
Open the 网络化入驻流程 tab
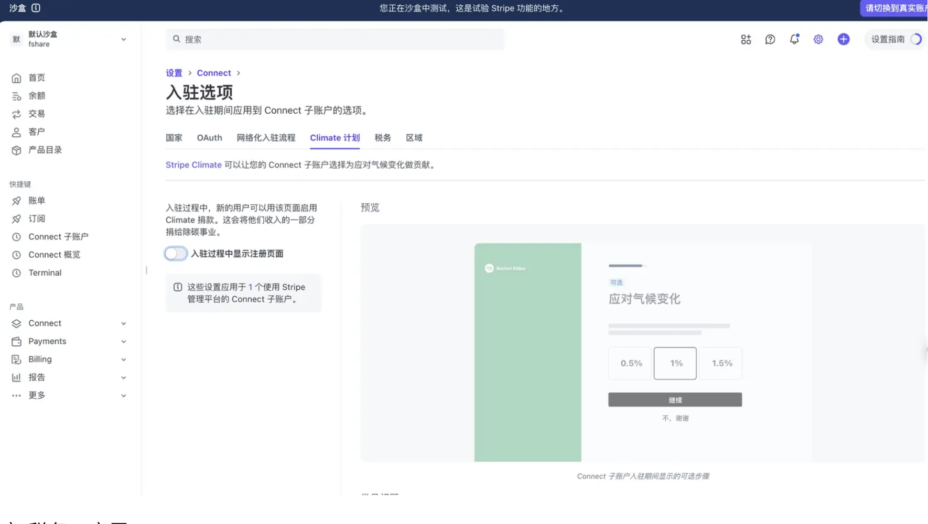tap(266, 138)
